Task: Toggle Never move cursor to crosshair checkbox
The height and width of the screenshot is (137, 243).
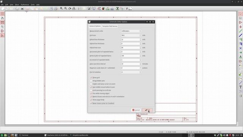Action: point(91,103)
